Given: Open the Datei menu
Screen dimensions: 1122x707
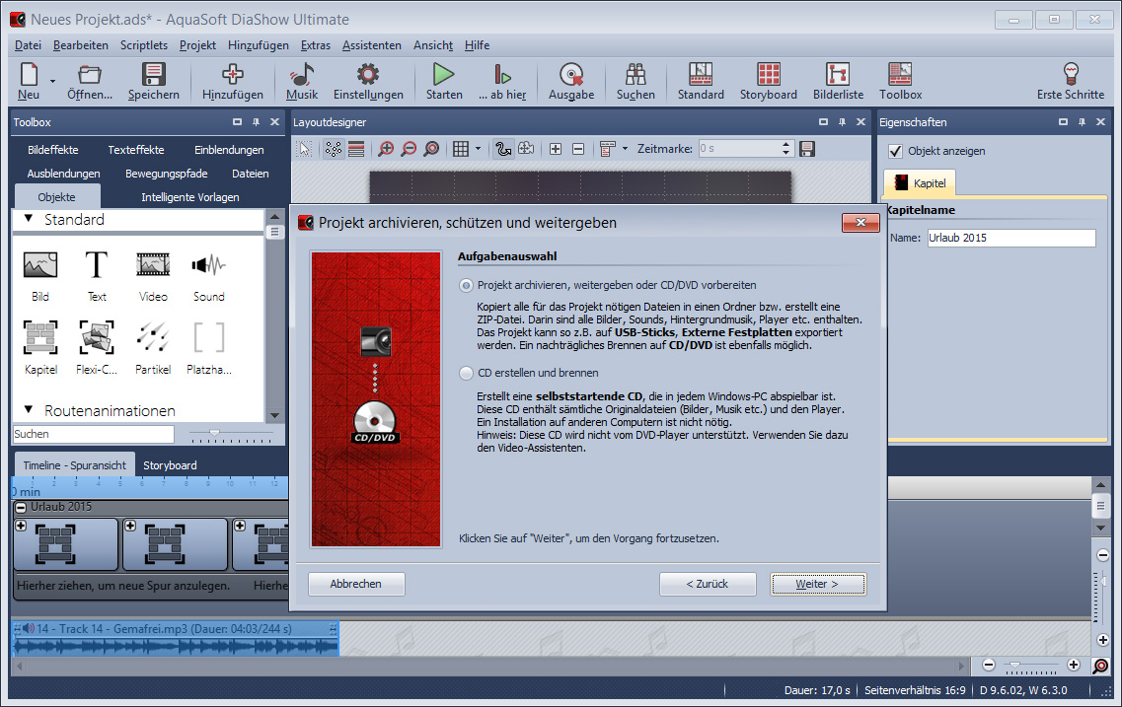Looking at the screenshot, I should 28,45.
